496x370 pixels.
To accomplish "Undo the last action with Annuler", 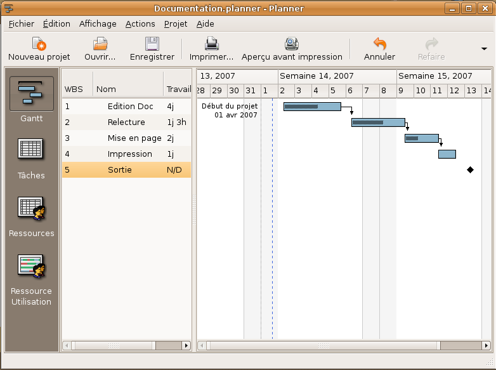I will point(379,44).
